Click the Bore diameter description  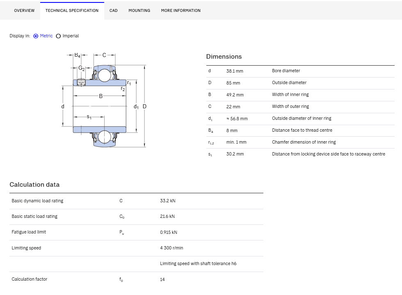[286, 71]
